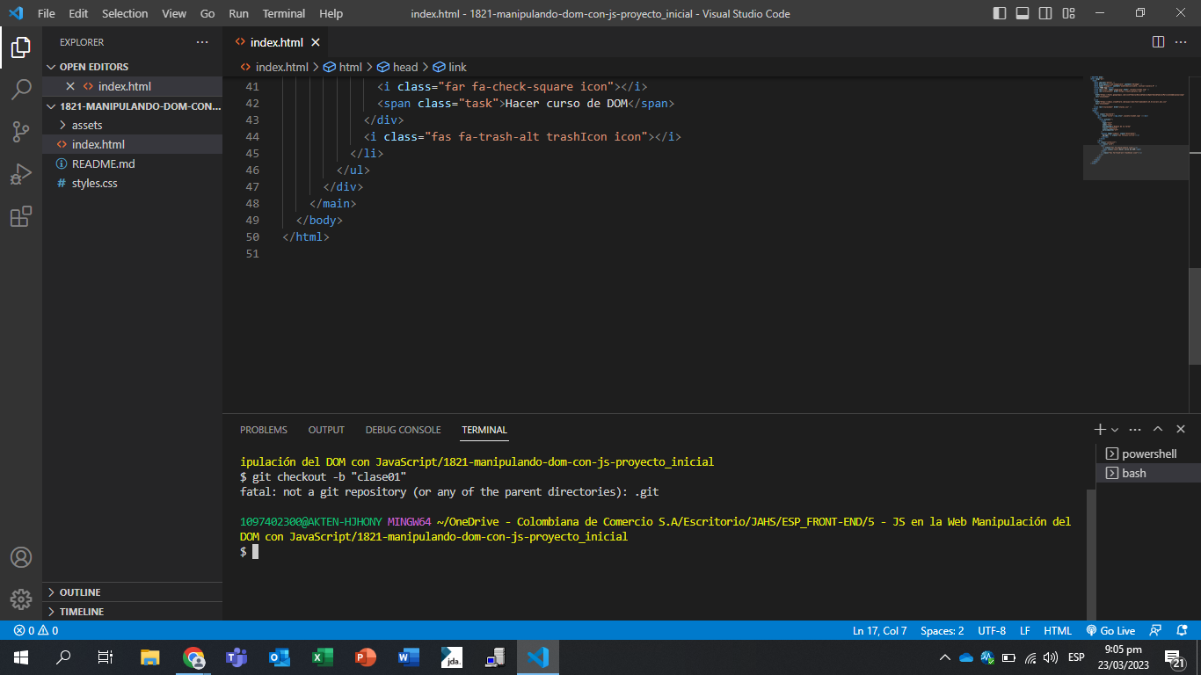Select index.html in the project tree
This screenshot has height=675, width=1201.
point(132,144)
